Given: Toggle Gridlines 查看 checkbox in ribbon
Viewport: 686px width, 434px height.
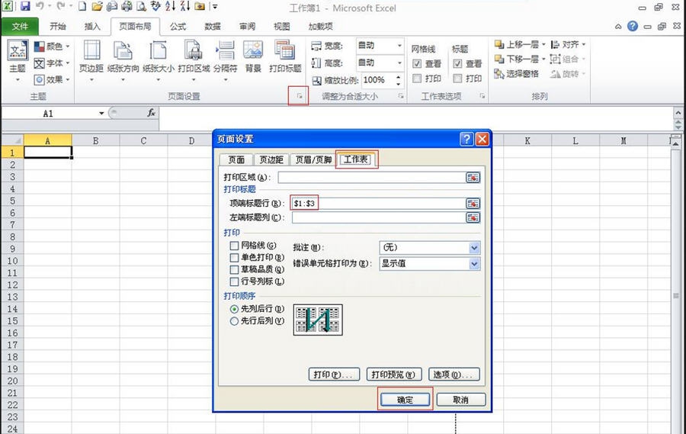Looking at the screenshot, I should pyautogui.click(x=417, y=64).
